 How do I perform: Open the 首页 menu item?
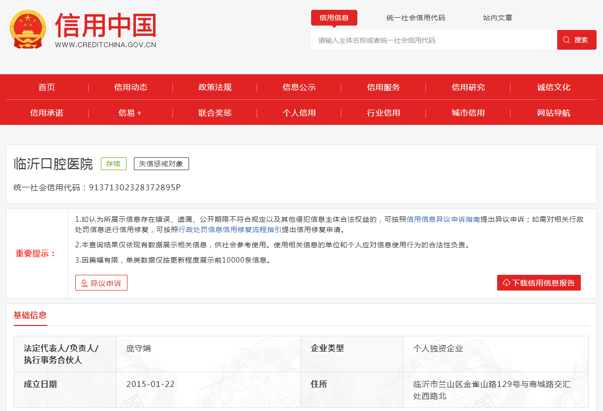[47, 88]
